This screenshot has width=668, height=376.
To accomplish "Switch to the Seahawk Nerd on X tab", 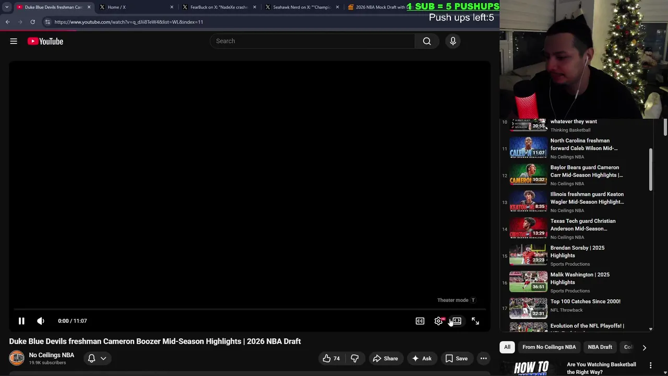I will point(302,7).
